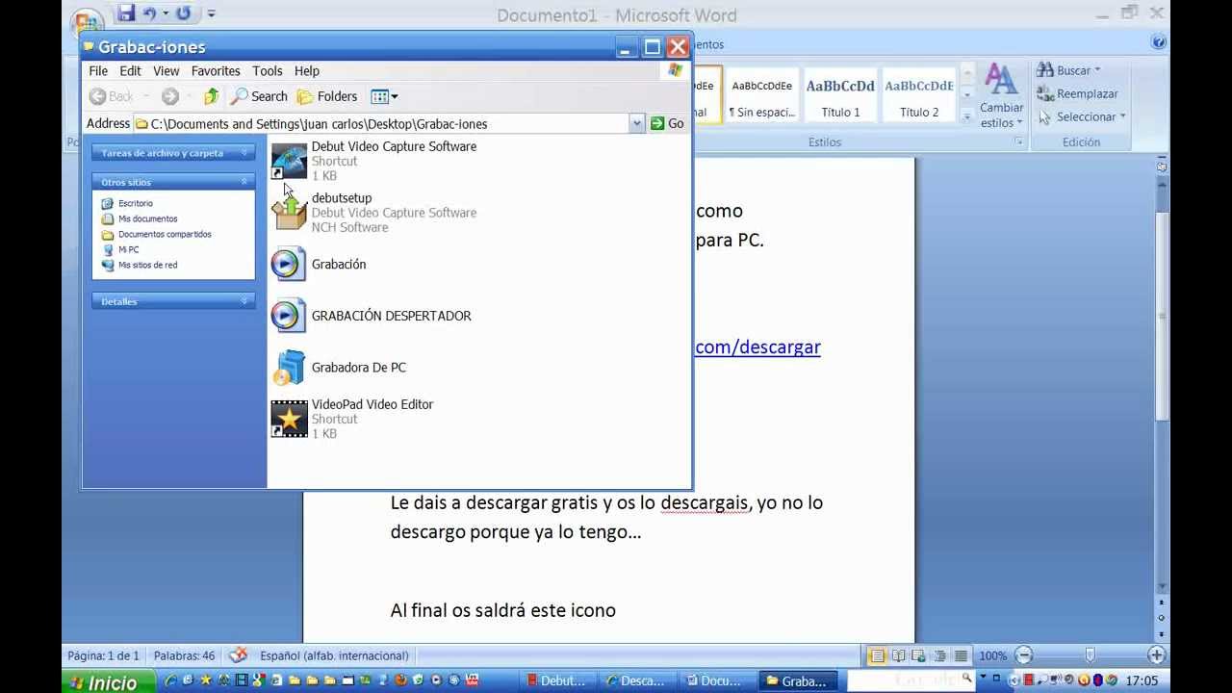Switch to Print Layout view in Word status bar
The image size is (1232, 693).
pyautogui.click(x=877, y=655)
